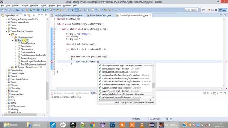
Task: Choose isWhitespace(char arg0) proposal
Action: coord(120,97)
